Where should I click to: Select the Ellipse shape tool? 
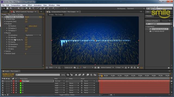(26, 8)
